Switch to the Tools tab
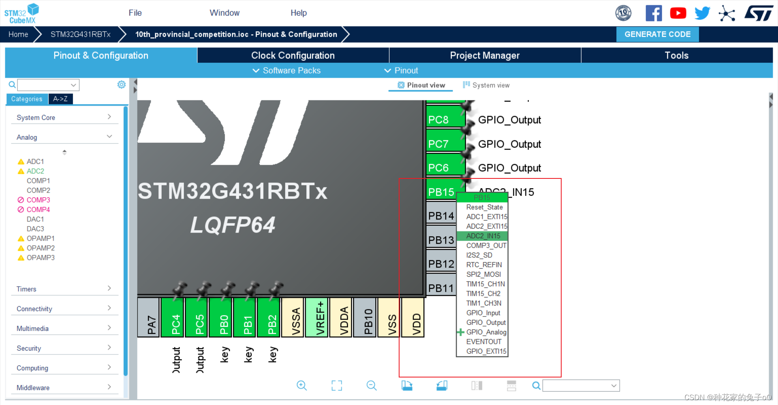Image resolution: width=778 pixels, height=405 pixels. pos(677,55)
